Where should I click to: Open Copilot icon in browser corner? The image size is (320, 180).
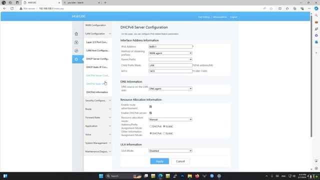(316, 8)
